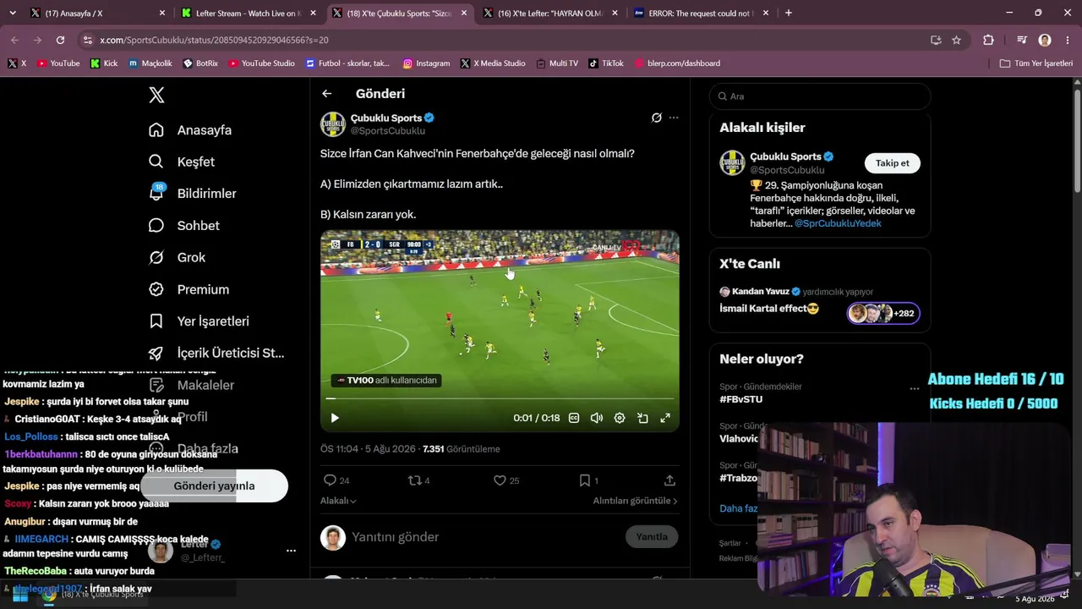The width and height of the screenshot is (1082, 609).
Task: Open the Chrome media control button
Action: pos(1021,40)
